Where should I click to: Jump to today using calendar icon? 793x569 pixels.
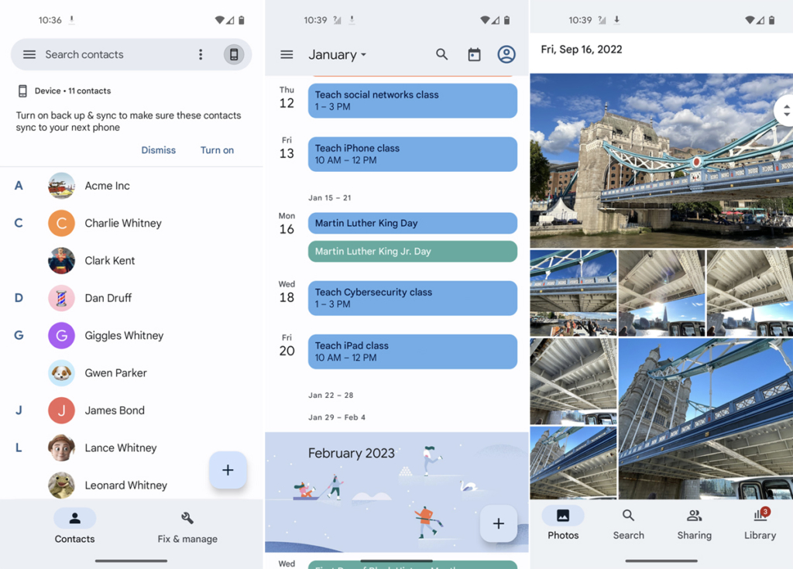point(474,55)
